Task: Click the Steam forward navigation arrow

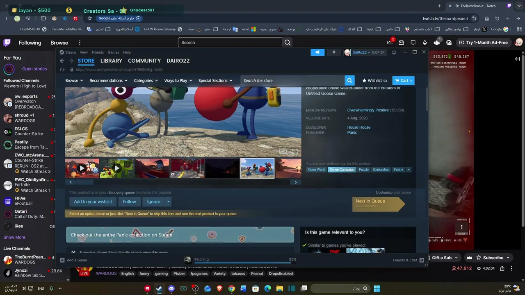Action: pyautogui.click(x=72, y=61)
